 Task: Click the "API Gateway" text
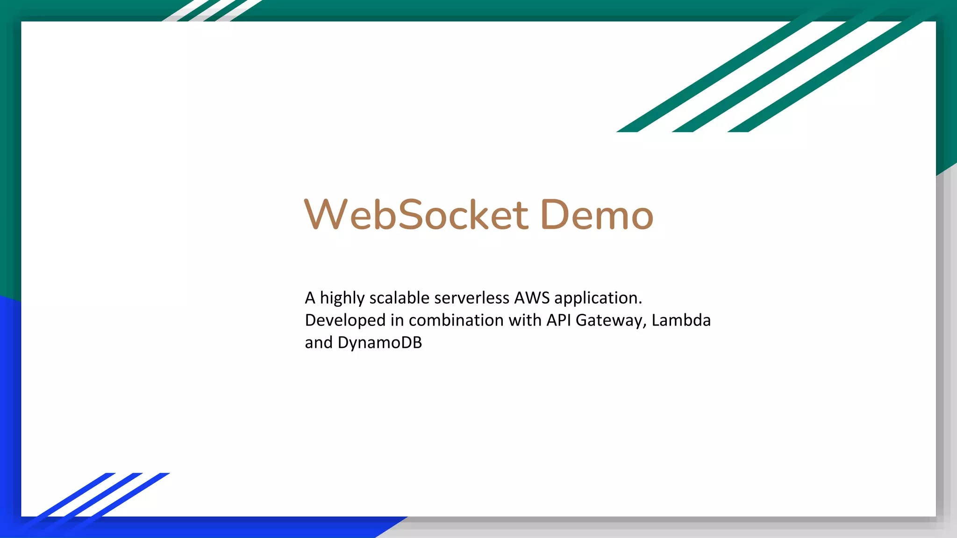click(594, 320)
